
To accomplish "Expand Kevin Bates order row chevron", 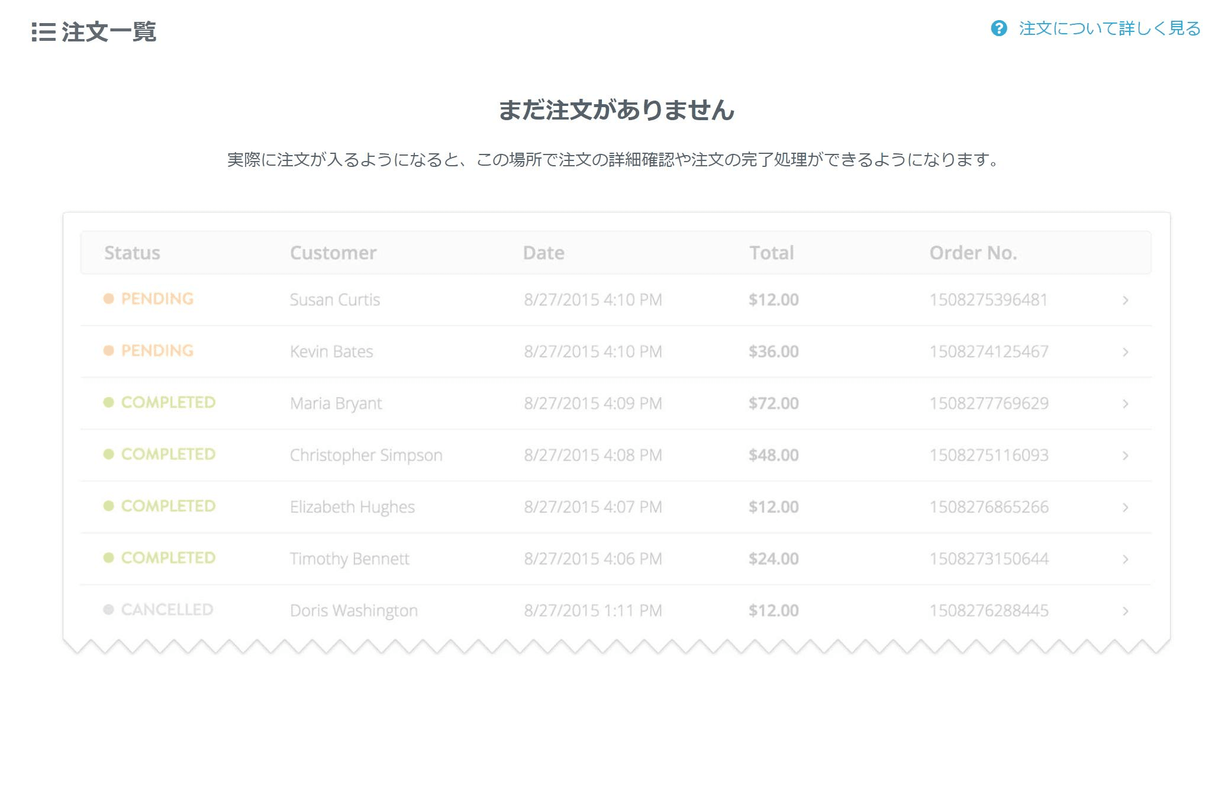I will pos(1125,352).
